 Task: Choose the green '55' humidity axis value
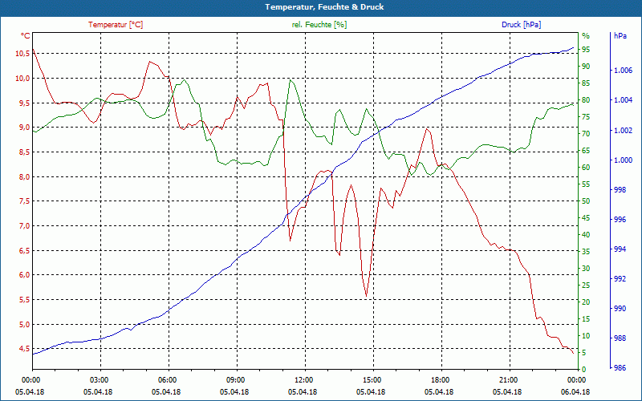coord(586,184)
